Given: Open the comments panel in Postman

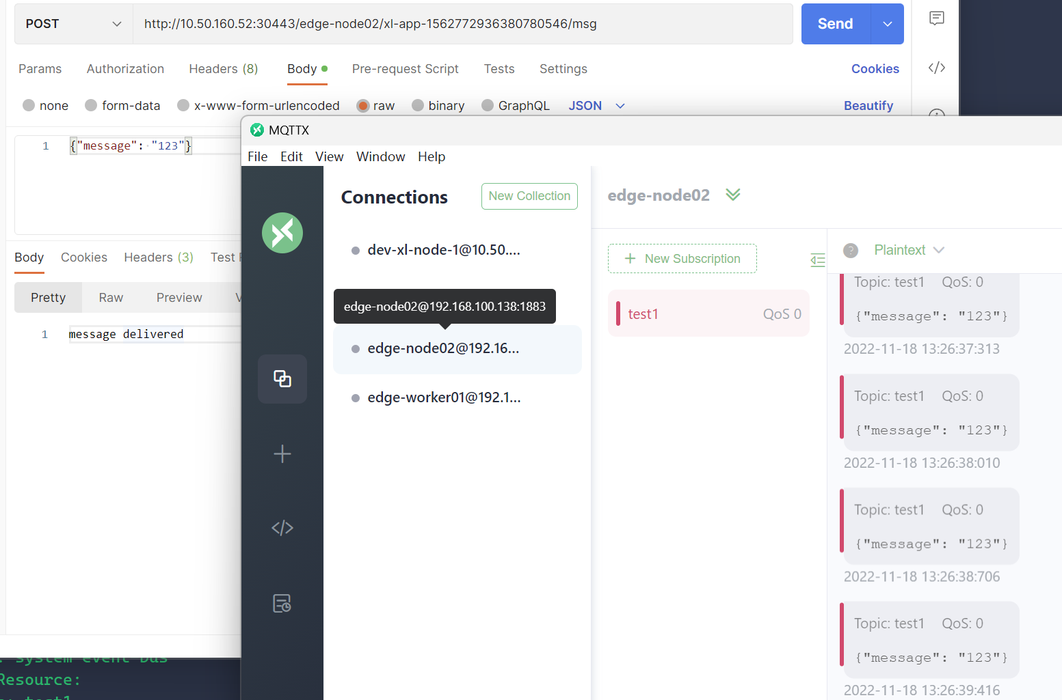Looking at the screenshot, I should pyautogui.click(x=936, y=18).
